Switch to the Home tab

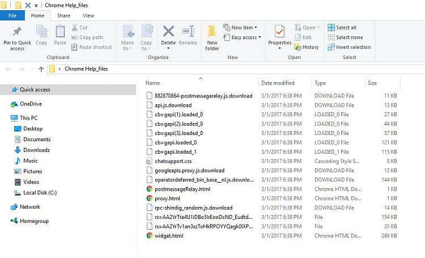coord(37,15)
